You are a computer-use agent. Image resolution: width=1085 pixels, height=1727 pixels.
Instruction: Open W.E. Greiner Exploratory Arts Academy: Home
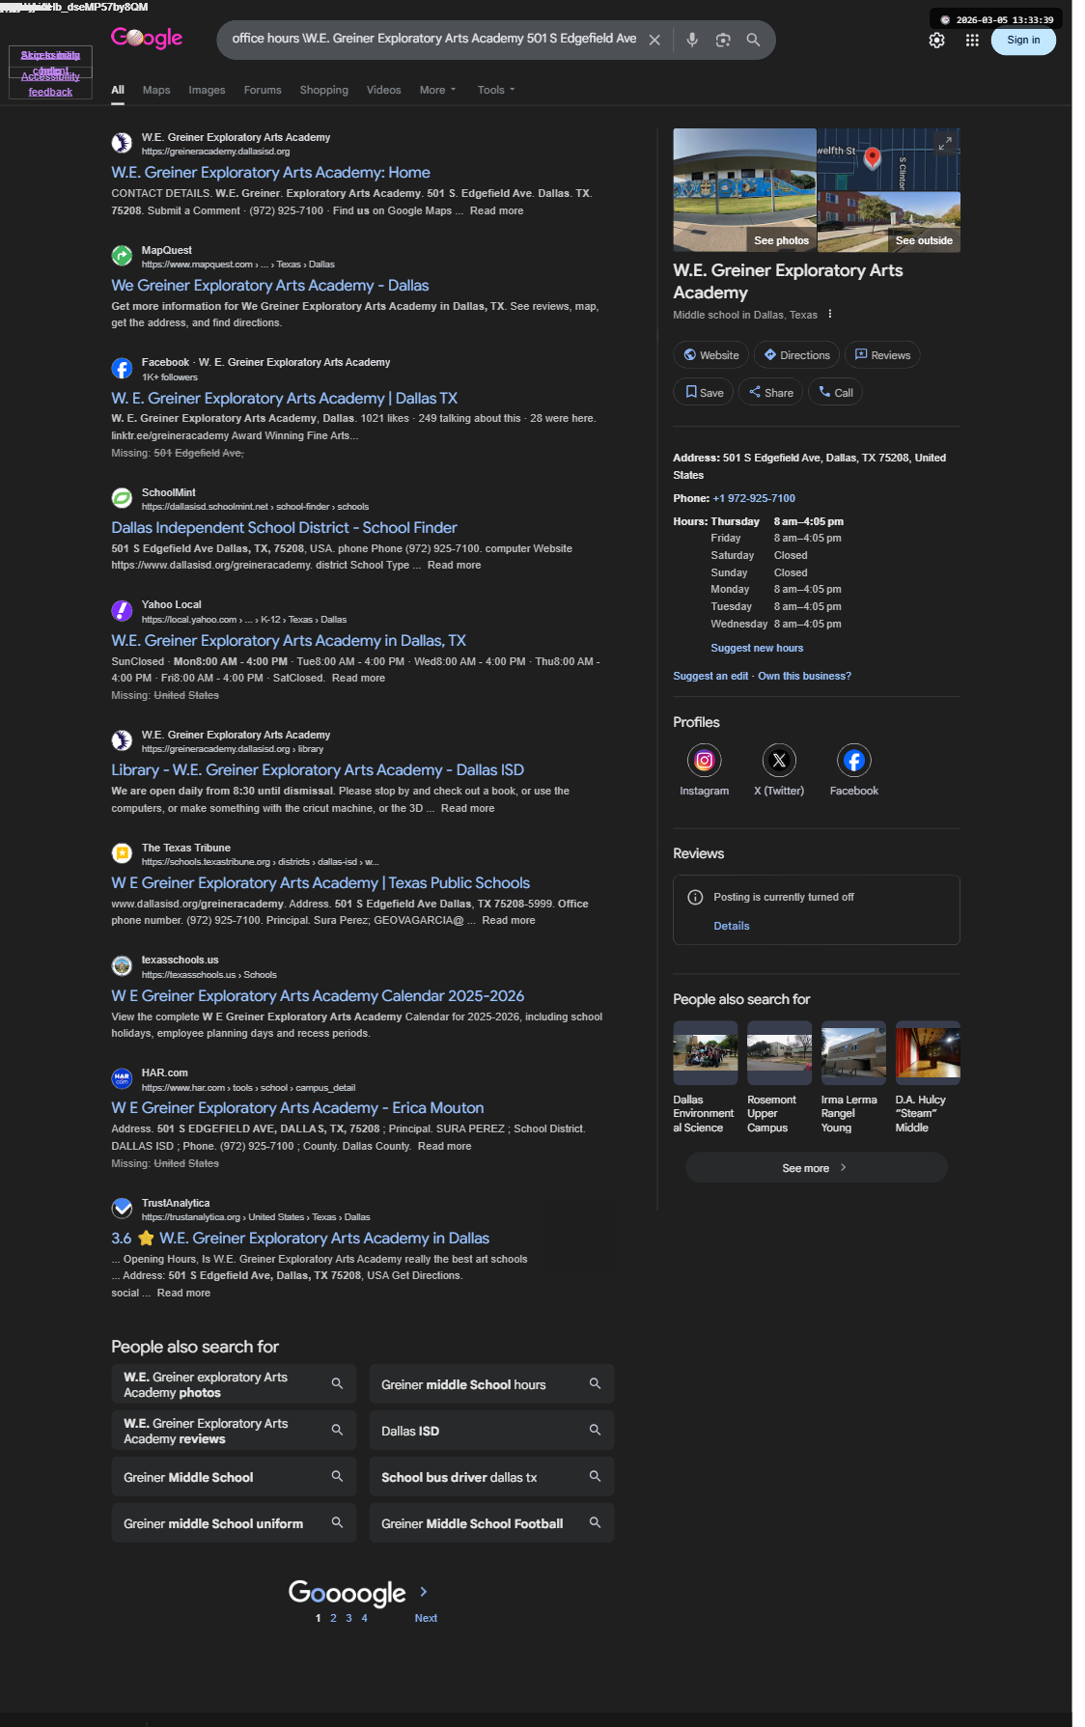pos(270,173)
